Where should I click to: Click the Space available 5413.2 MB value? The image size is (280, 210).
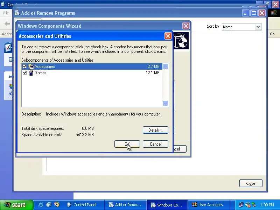coord(85,135)
